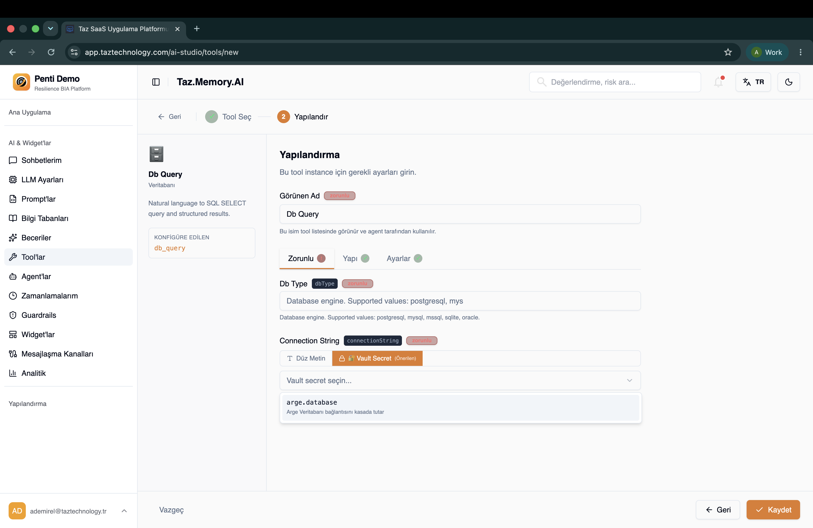Viewport: 813px width, 528px height.
Task: Focus the Görünen Ad input field
Action: tap(460, 214)
